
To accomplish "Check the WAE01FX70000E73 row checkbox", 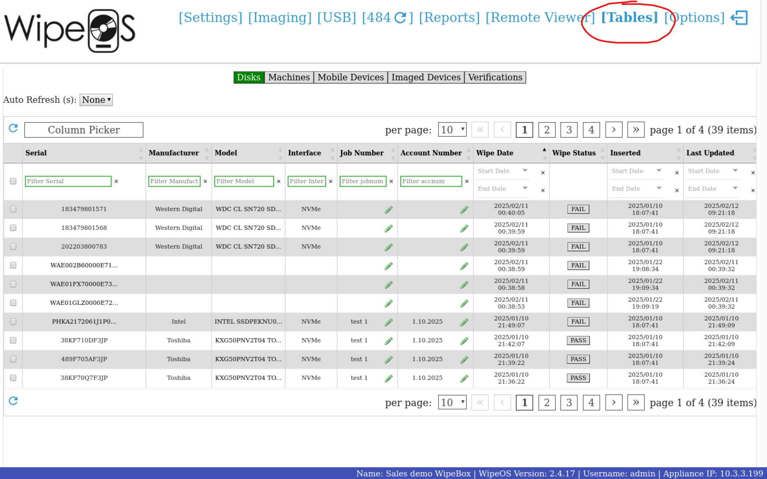I will [x=13, y=284].
